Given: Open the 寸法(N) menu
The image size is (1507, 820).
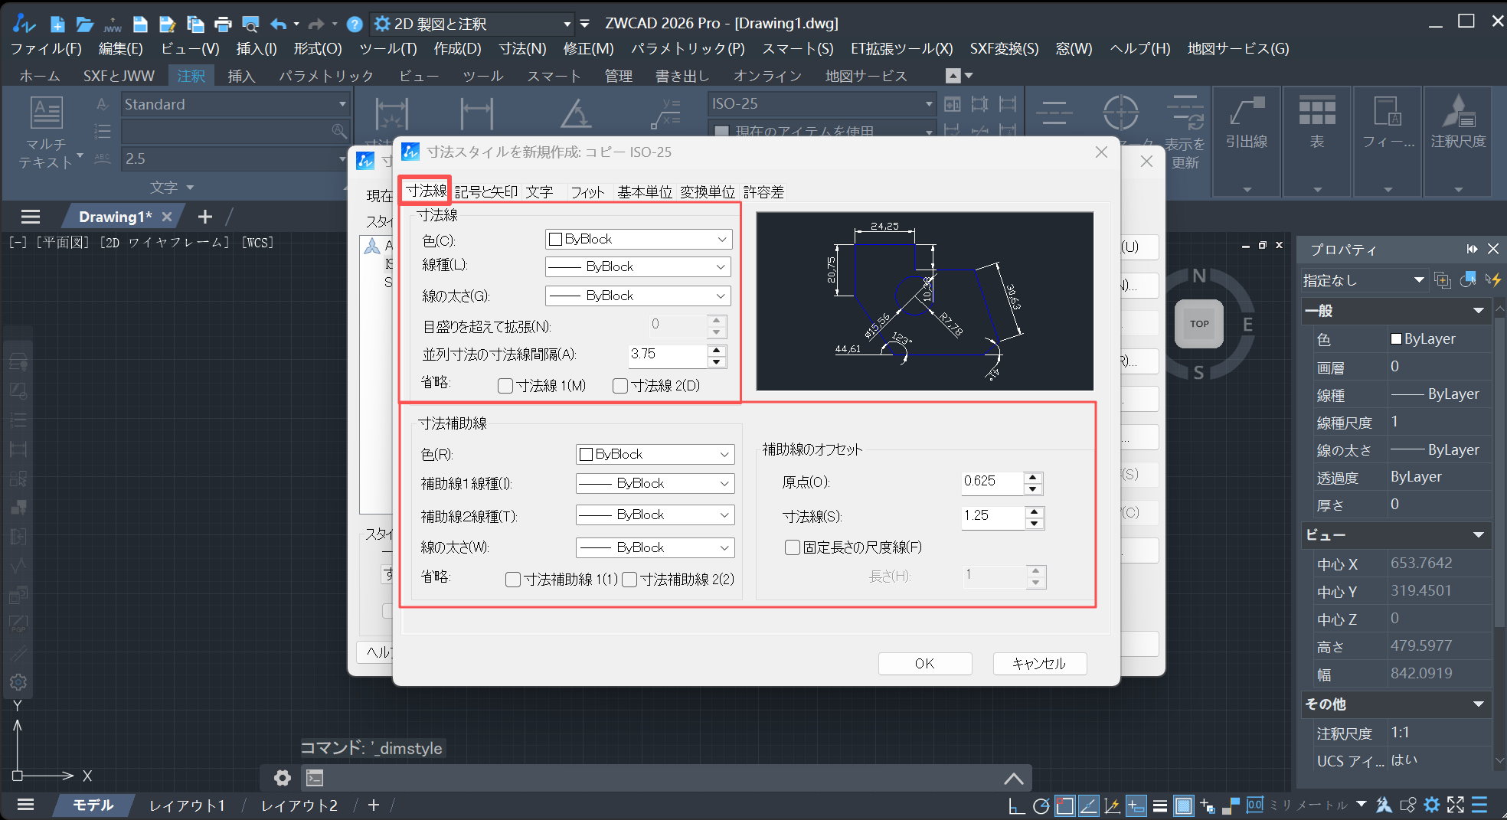Looking at the screenshot, I should pyautogui.click(x=521, y=48).
